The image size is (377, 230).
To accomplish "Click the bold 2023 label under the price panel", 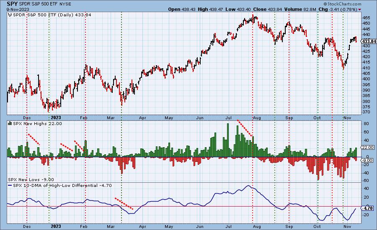I will click(x=56, y=118).
